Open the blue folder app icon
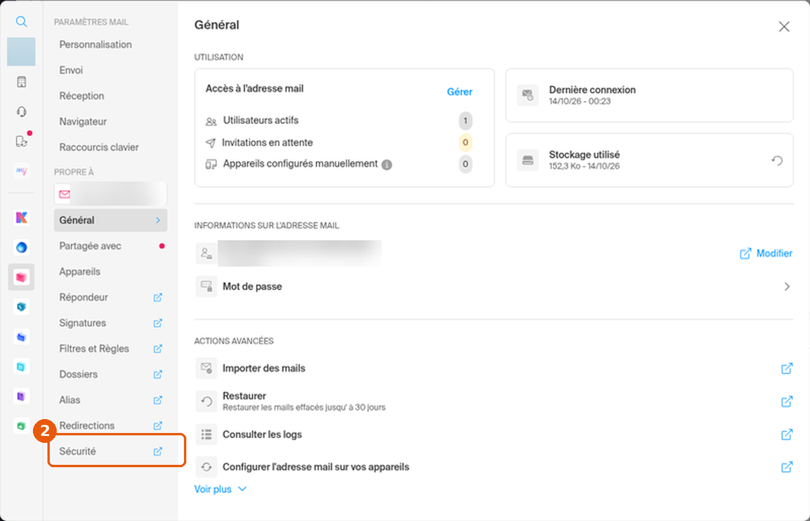The width and height of the screenshot is (810, 521). click(21, 337)
